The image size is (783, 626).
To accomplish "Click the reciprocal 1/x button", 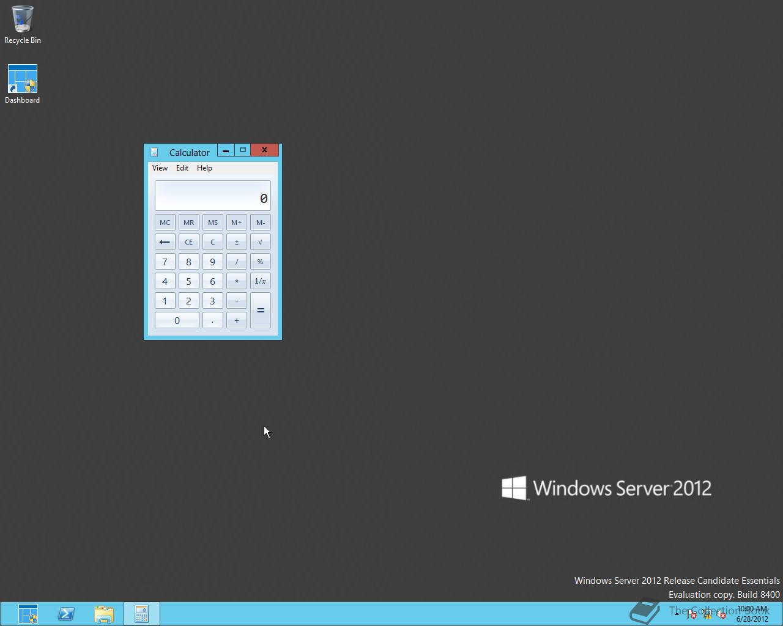I will (261, 281).
